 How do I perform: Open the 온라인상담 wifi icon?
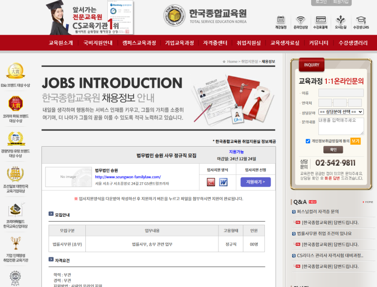point(300,19)
